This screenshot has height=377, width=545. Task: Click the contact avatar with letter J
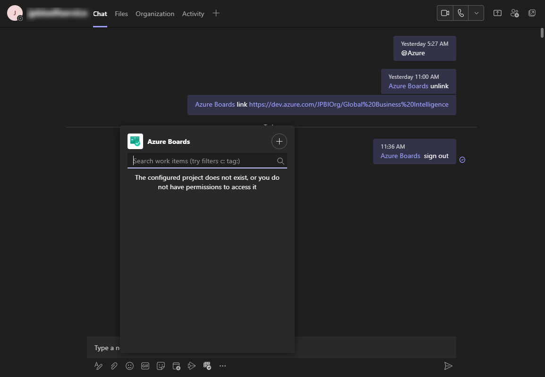pyautogui.click(x=15, y=13)
